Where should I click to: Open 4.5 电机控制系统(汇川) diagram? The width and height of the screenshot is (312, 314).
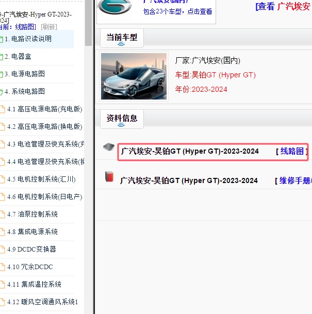tap(41, 179)
